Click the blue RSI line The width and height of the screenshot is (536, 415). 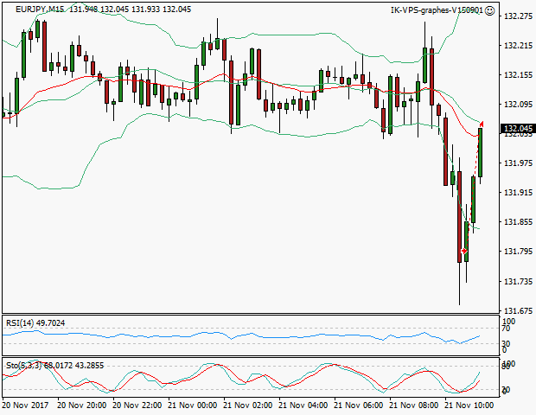239,335
